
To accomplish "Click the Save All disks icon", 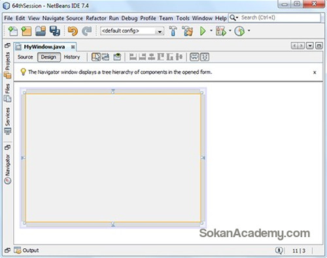I will coord(55,31).
